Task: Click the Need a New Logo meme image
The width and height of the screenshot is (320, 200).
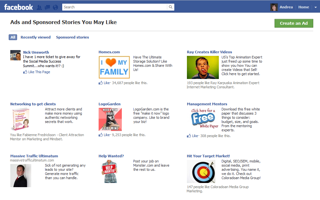Action: point(110,119)
